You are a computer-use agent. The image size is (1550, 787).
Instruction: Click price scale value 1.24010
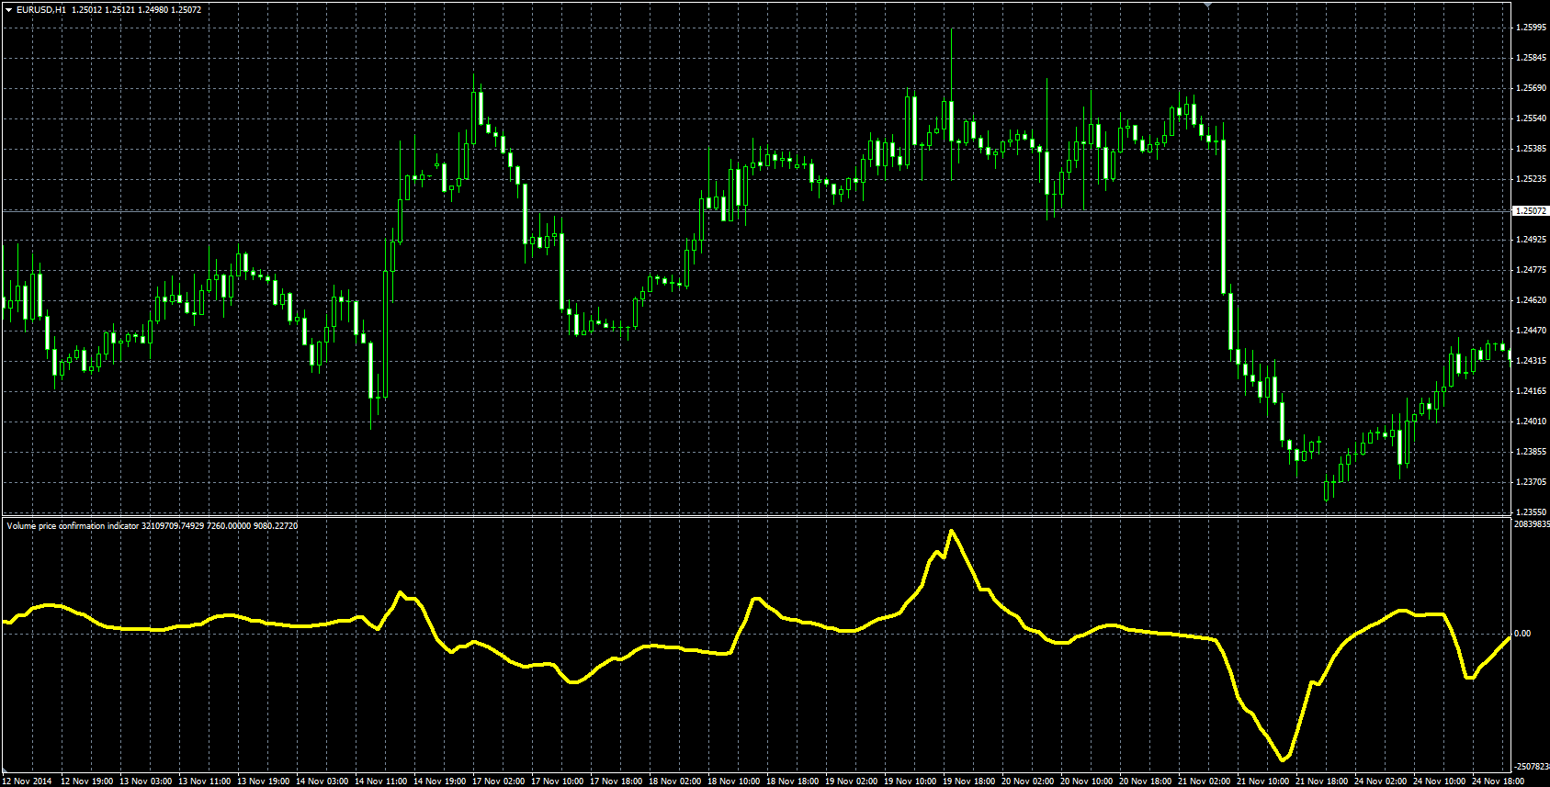click(1530, 422)
